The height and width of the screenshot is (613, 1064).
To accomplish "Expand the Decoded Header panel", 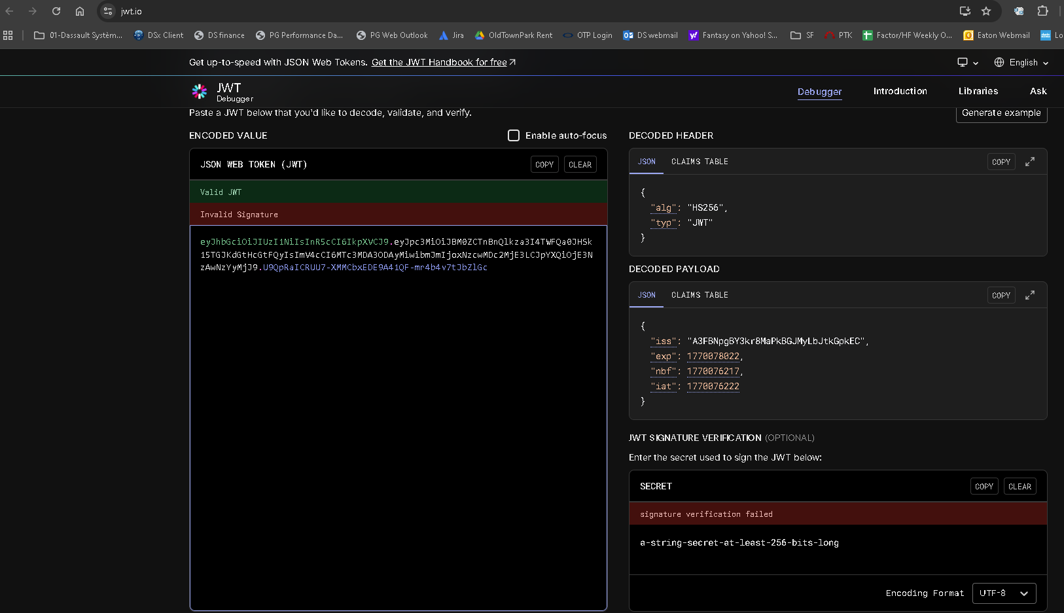I will click(1029, 162).
